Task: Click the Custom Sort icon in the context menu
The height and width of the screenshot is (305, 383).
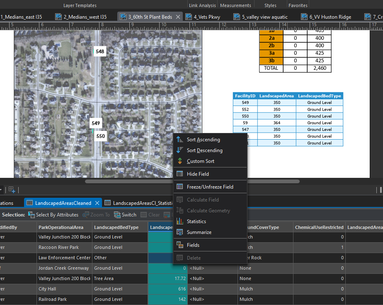Action: [x=180, y=161]
